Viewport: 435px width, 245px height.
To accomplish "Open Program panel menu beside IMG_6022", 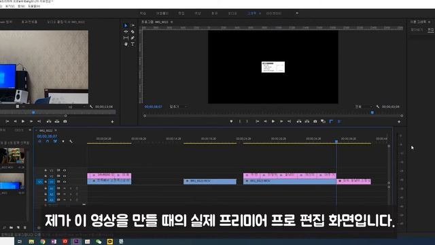I will pyautogui.click(x=172, y=22).
